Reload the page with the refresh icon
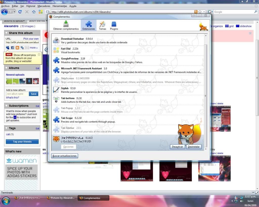 pos(20,12)
